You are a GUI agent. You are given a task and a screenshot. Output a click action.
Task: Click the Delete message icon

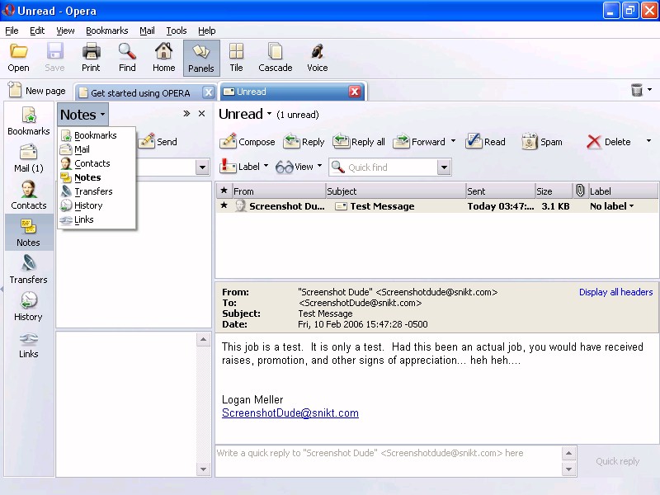click(594, 142)
